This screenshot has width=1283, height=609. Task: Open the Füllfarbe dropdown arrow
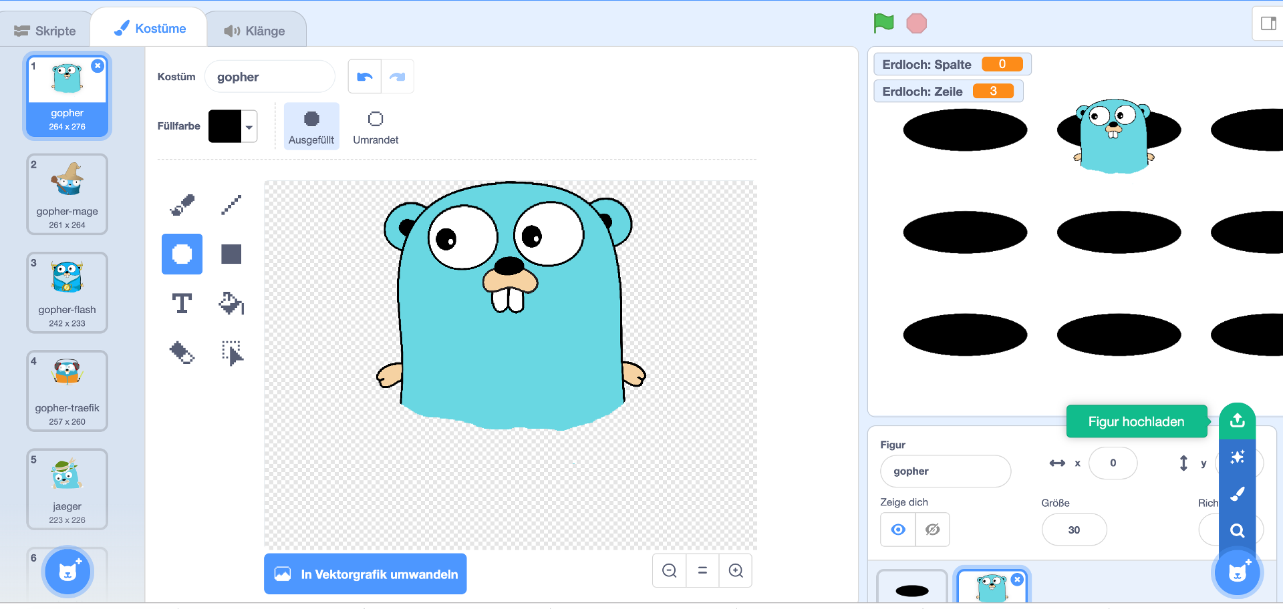[249, 127]
